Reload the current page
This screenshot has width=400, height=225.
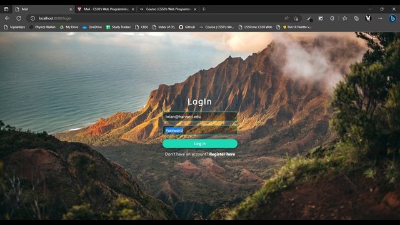19,18
